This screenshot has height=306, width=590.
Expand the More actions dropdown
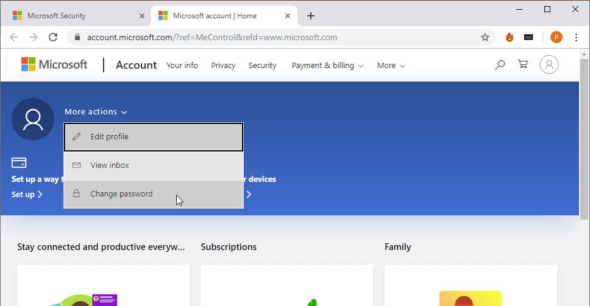point(96,112)
